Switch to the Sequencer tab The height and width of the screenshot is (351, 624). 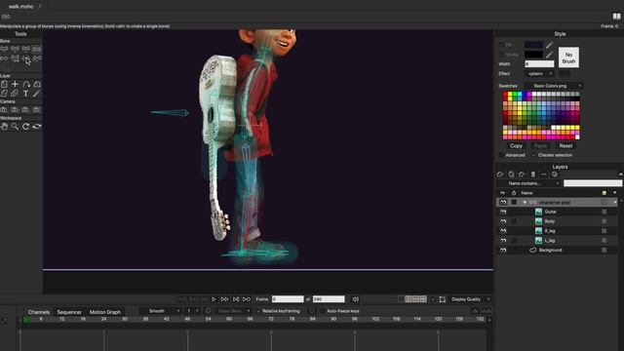click(69, 312)
